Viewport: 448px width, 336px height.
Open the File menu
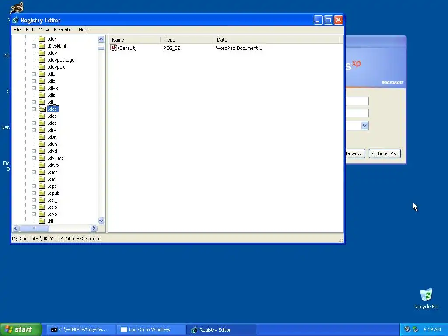pyautogui.click(x=17, y=30)
